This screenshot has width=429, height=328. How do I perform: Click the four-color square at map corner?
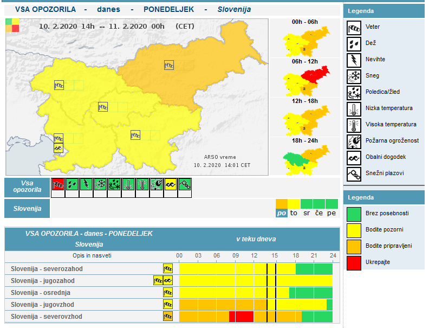click(12, 25)
